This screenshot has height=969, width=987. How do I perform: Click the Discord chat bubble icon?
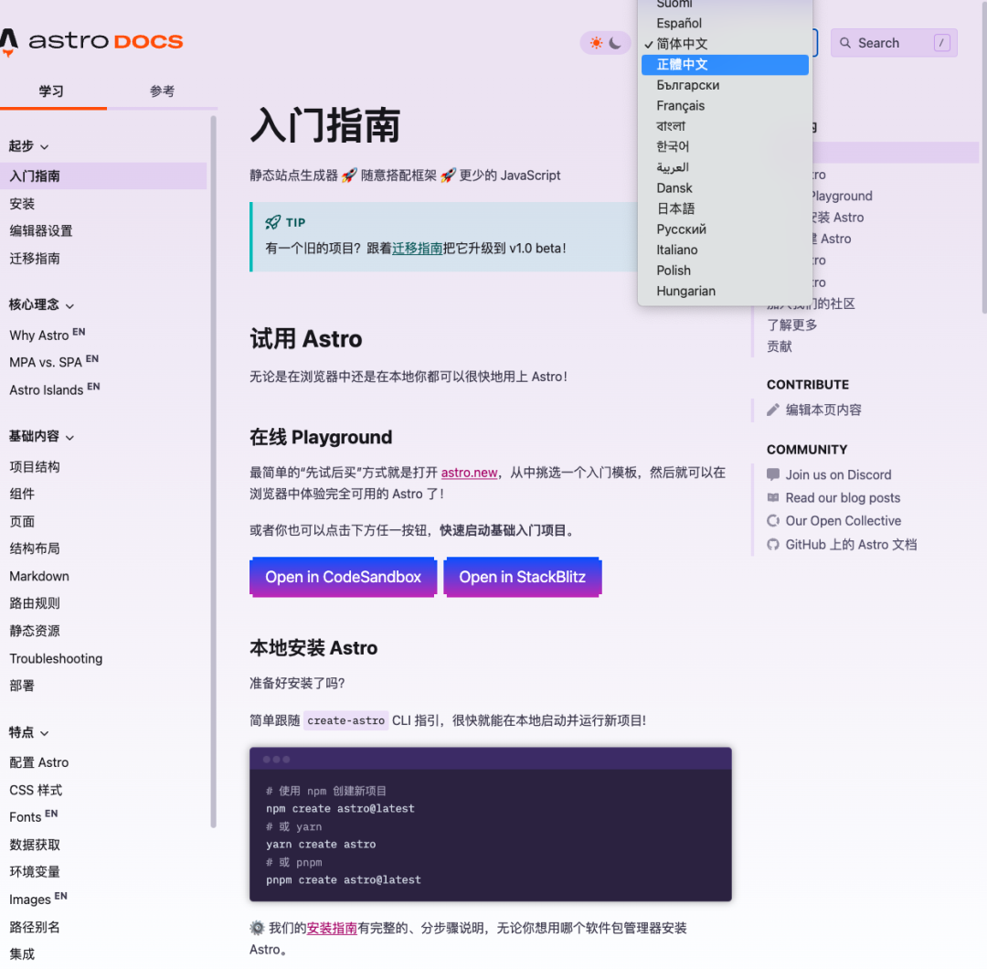[x=773, y=474]
